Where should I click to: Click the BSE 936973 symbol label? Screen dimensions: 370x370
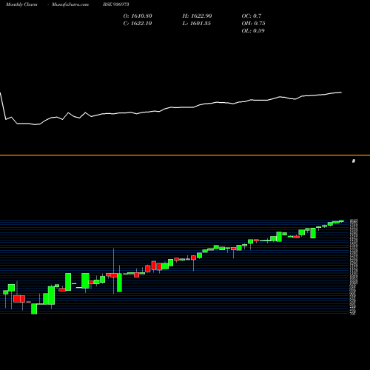click(116, 4)
